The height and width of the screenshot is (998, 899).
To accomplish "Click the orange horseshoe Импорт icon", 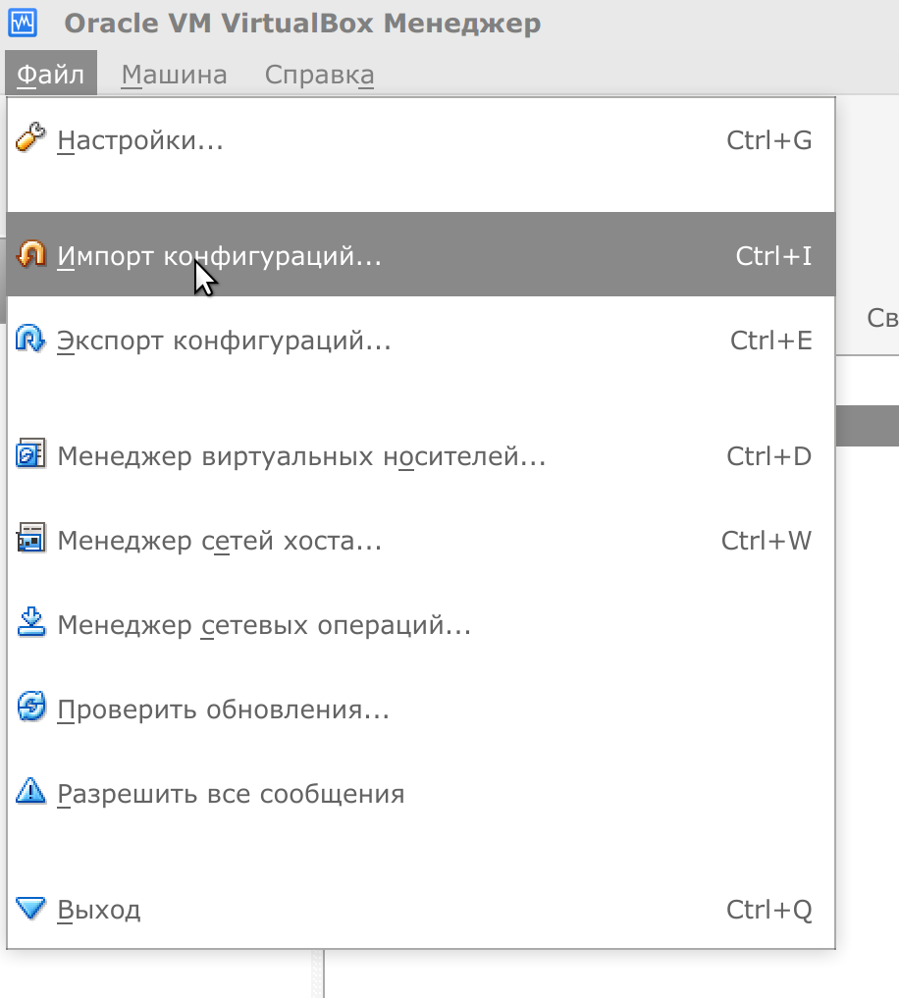I will (31, 255).
